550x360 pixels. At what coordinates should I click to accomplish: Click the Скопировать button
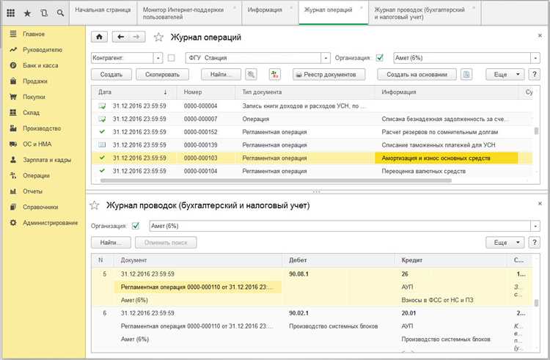pyautogui.click(x=162, y=74)
